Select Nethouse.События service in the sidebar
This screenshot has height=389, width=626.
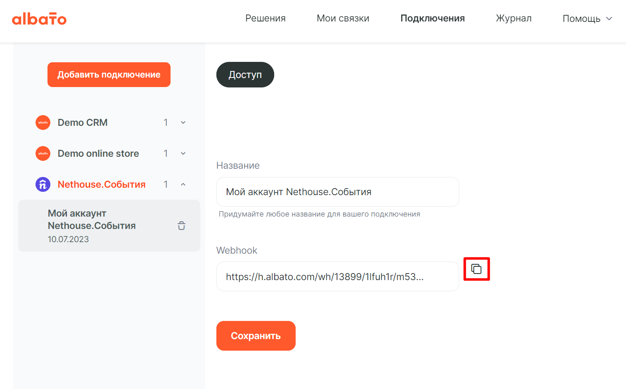102,184
